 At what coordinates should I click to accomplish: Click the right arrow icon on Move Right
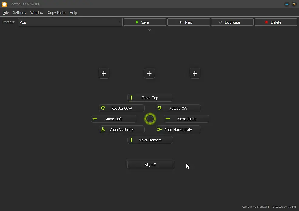(168, 119)
